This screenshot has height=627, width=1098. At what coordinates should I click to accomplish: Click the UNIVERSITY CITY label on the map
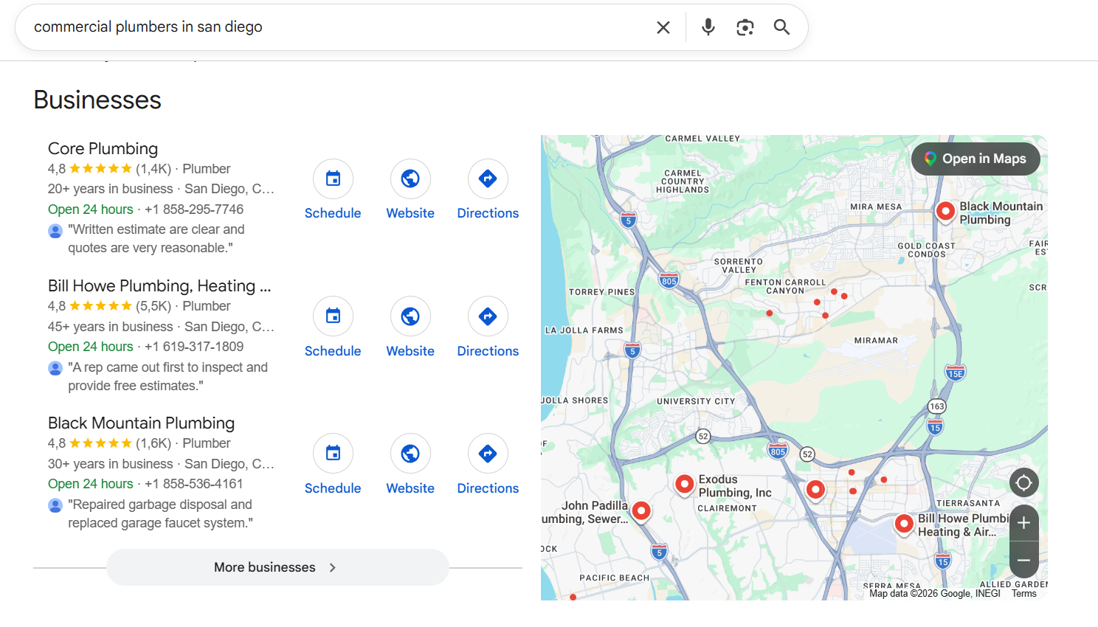(696, 402)
